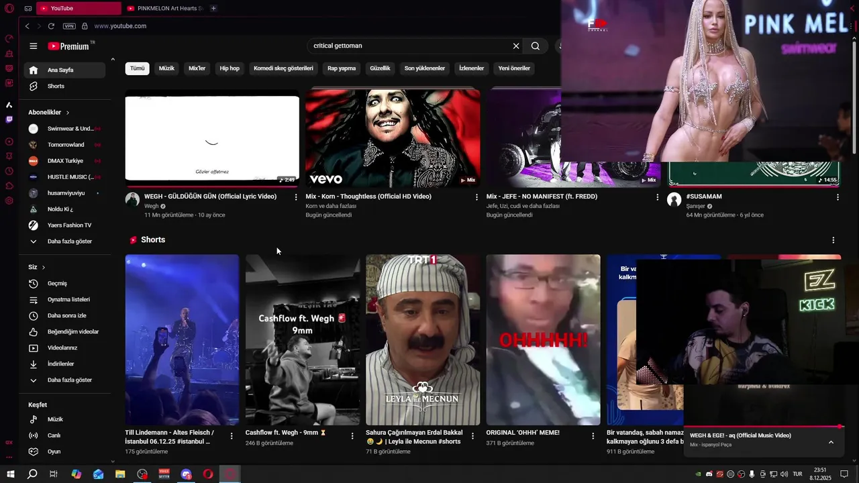The image size is (859, 483).
Task: Open Videolarınız
Action: coord(64,348)
